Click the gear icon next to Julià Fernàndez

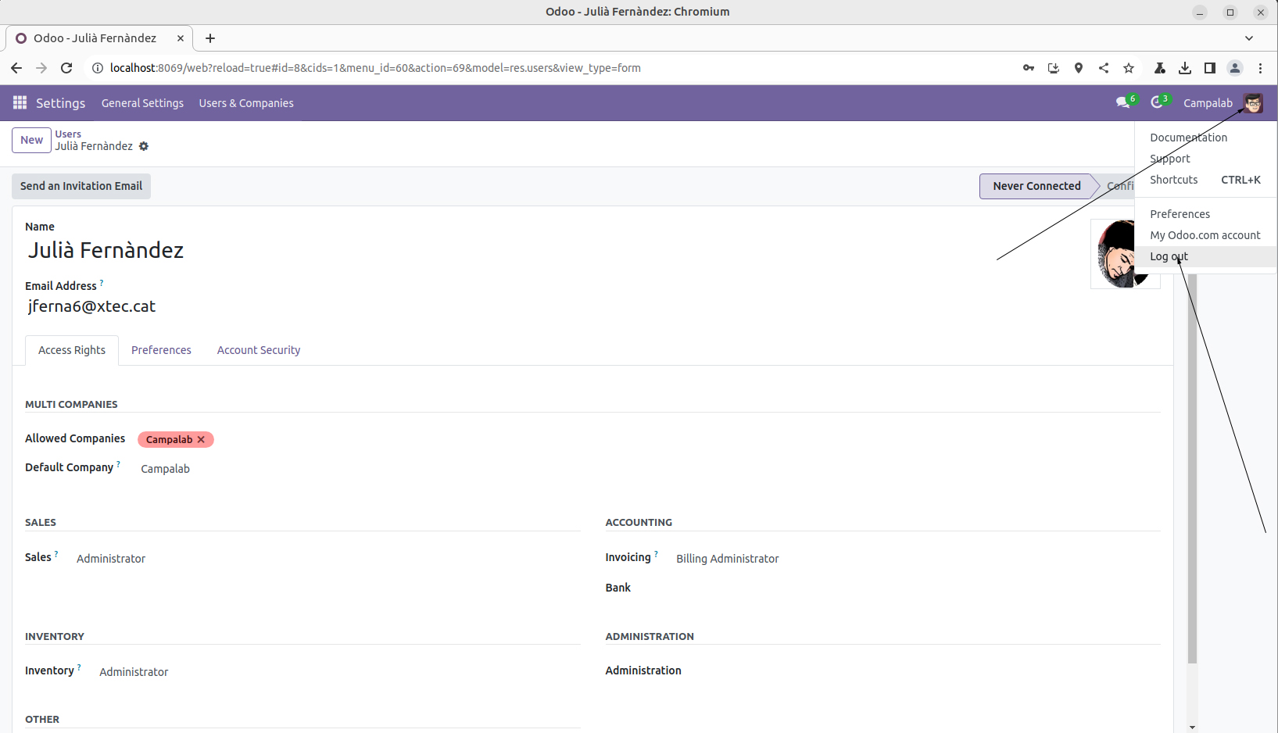pos(144,146)
